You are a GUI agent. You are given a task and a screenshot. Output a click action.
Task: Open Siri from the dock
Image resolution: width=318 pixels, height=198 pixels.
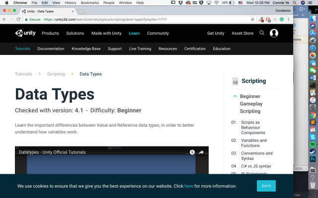click(x=313, y=26)
